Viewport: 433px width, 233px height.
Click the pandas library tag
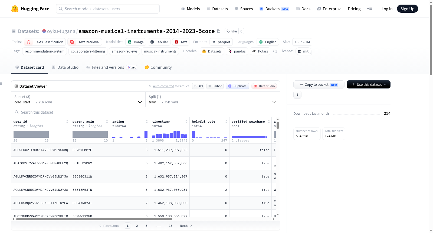237,51
